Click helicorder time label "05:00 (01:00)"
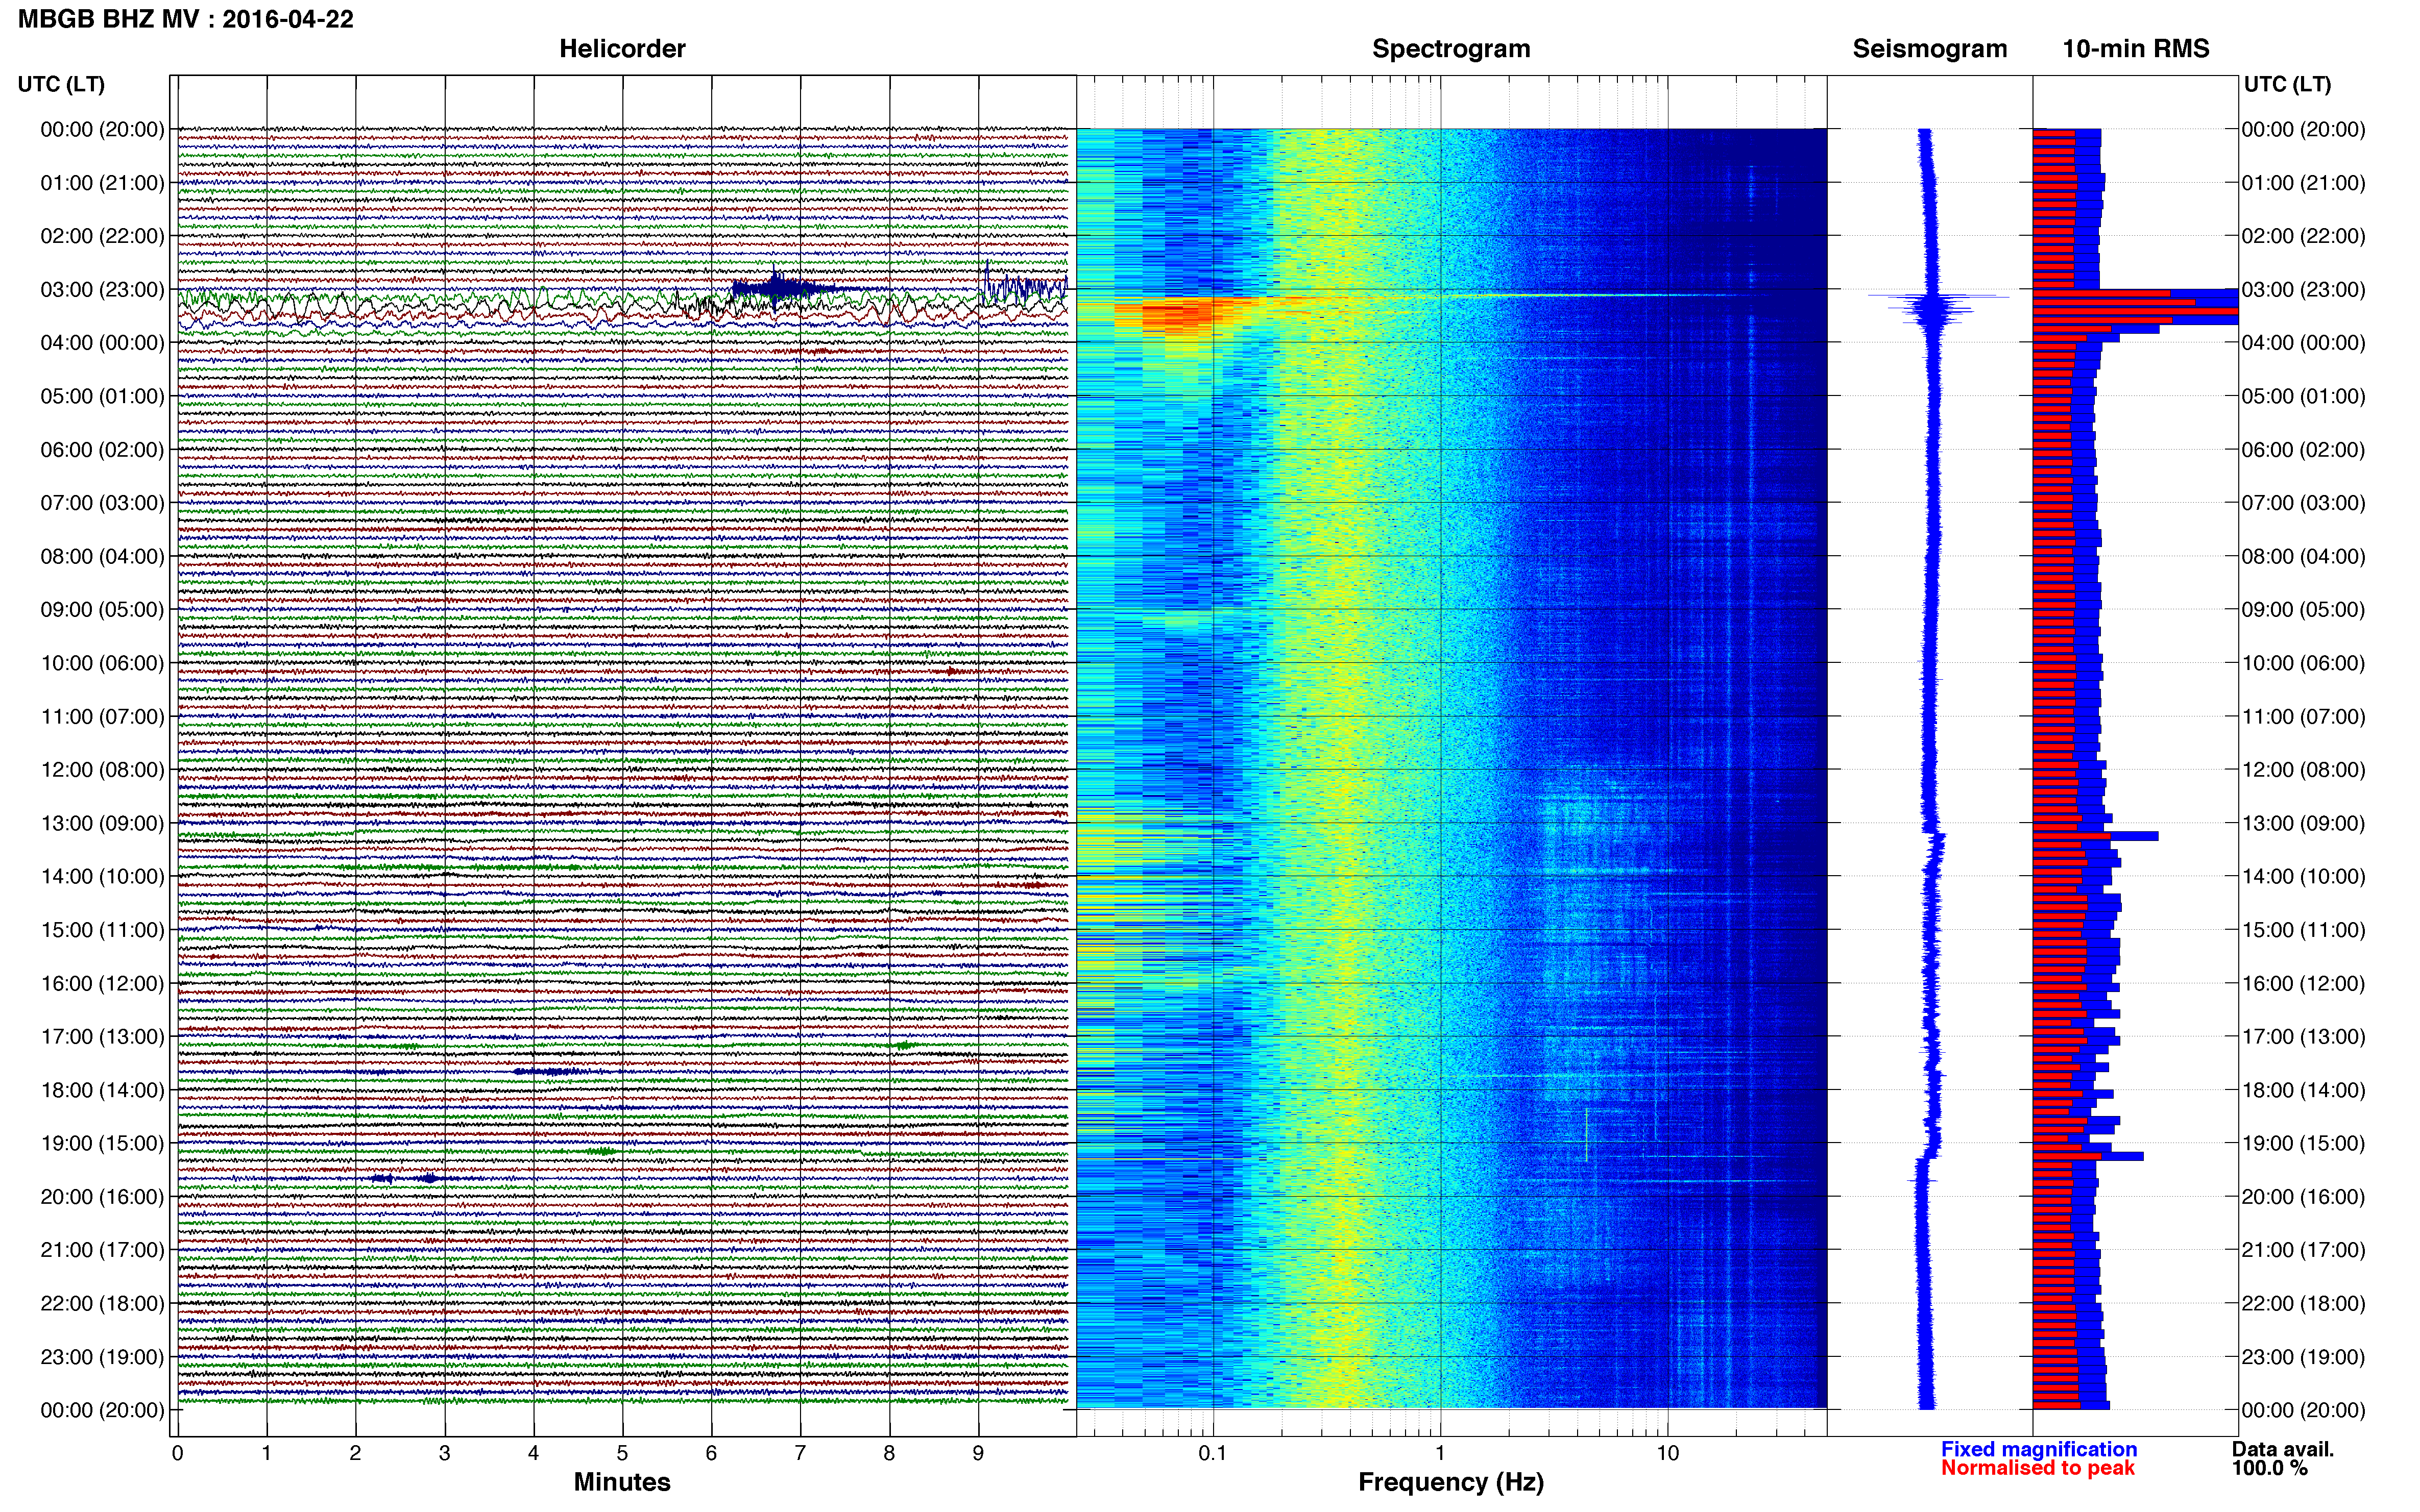This screenshot has height=1512, width=2420. point(102,396)
